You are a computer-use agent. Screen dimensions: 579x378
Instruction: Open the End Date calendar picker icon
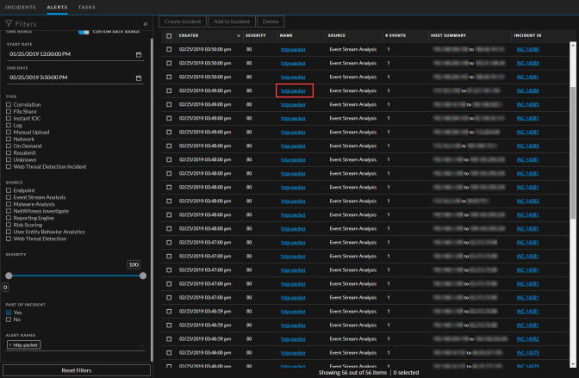(x=139, y=78)
